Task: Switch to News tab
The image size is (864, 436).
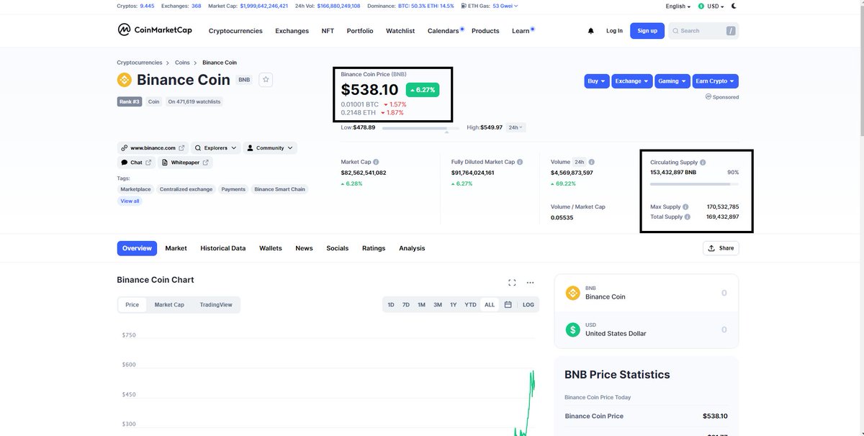Action: (x=304, y=248)
